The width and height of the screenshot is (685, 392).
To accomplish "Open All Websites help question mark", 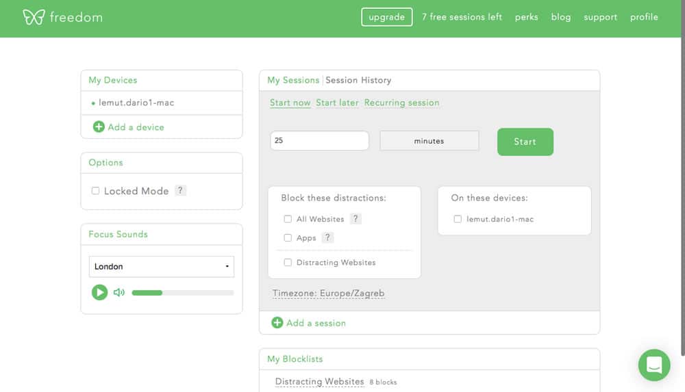I will (356, 219).
